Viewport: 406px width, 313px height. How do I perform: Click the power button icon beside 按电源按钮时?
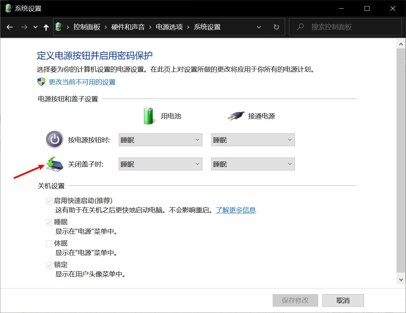tap(55, 139)
